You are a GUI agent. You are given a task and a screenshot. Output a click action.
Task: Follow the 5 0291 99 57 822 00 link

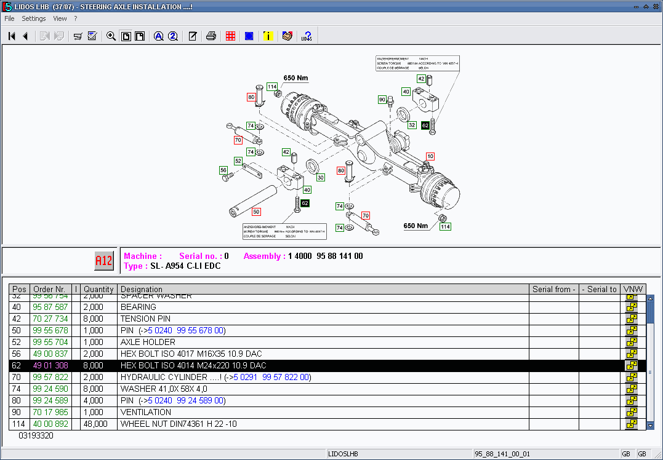(x=270, y=377)
